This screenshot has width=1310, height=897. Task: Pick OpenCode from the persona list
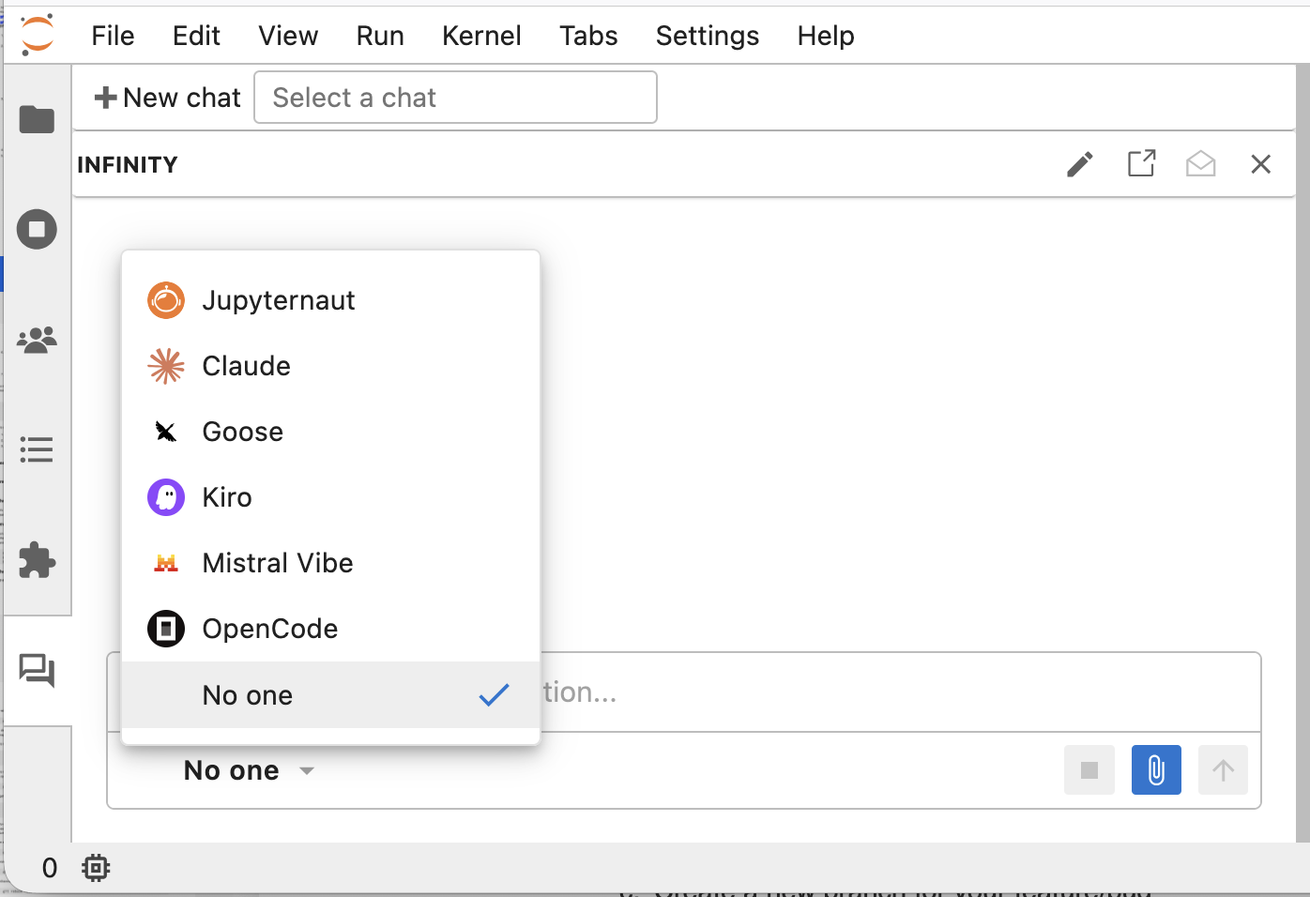(331, 629)
